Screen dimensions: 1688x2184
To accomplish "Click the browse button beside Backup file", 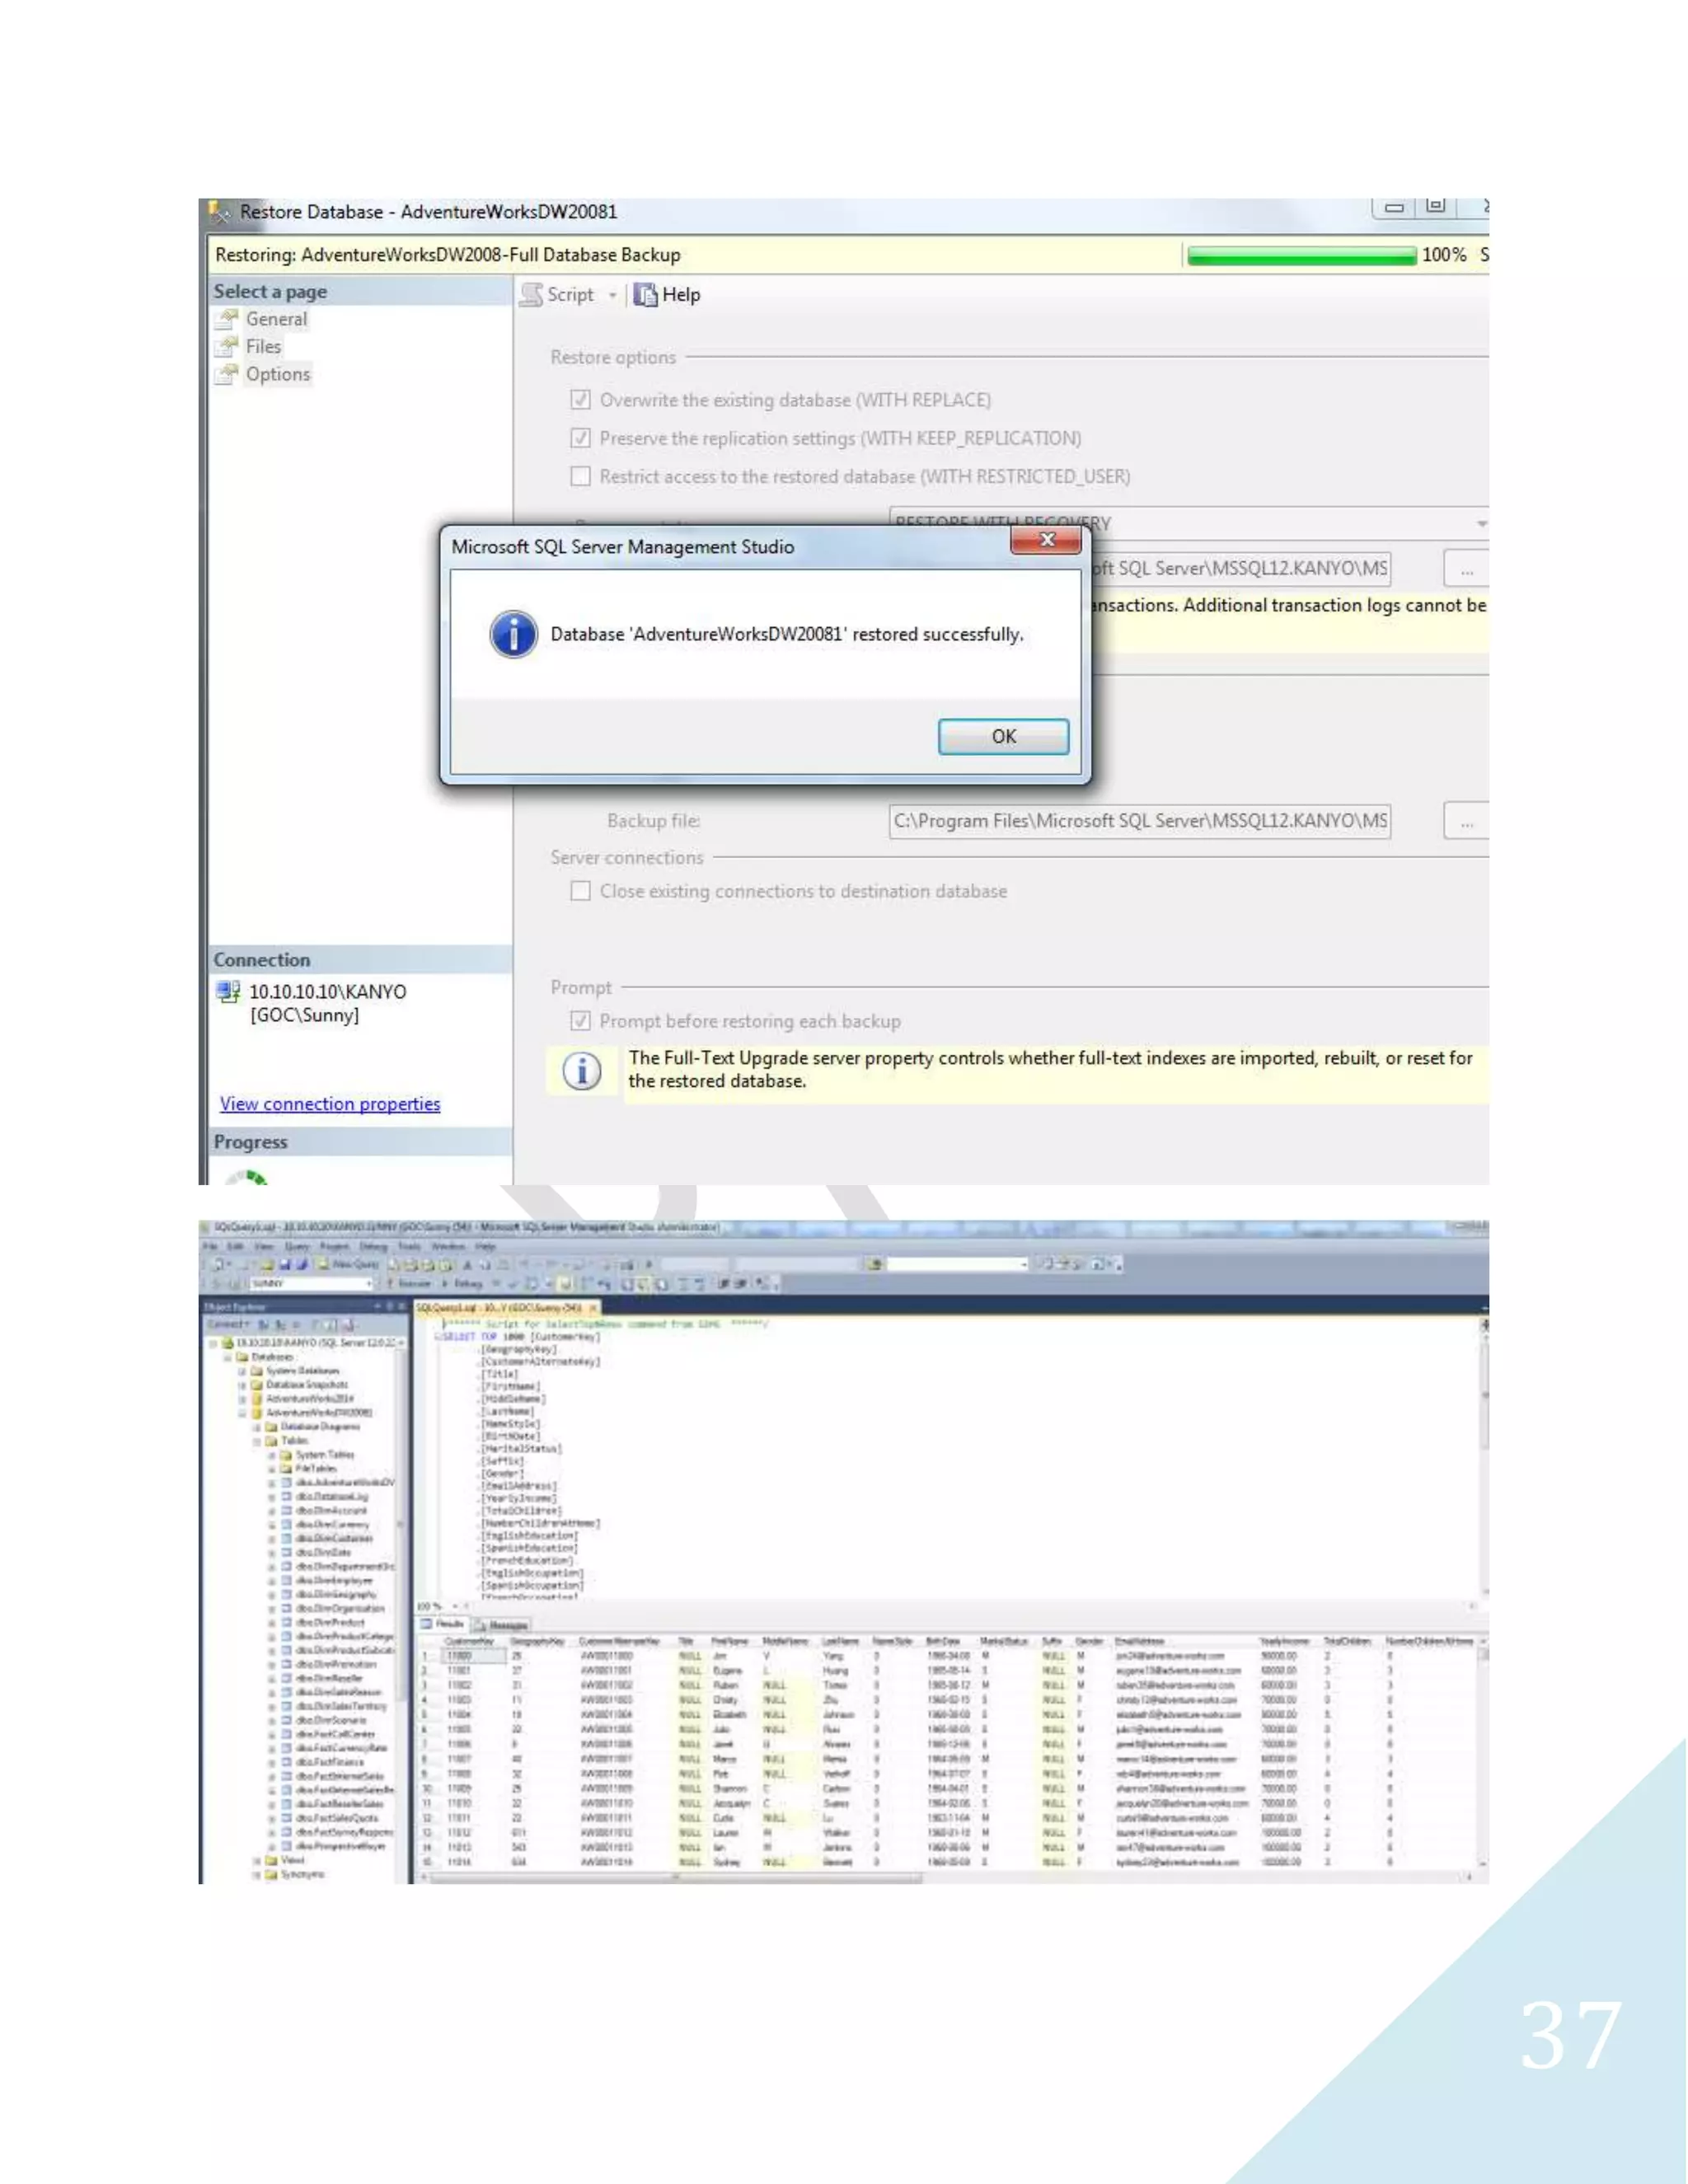I will point(1466,822).
